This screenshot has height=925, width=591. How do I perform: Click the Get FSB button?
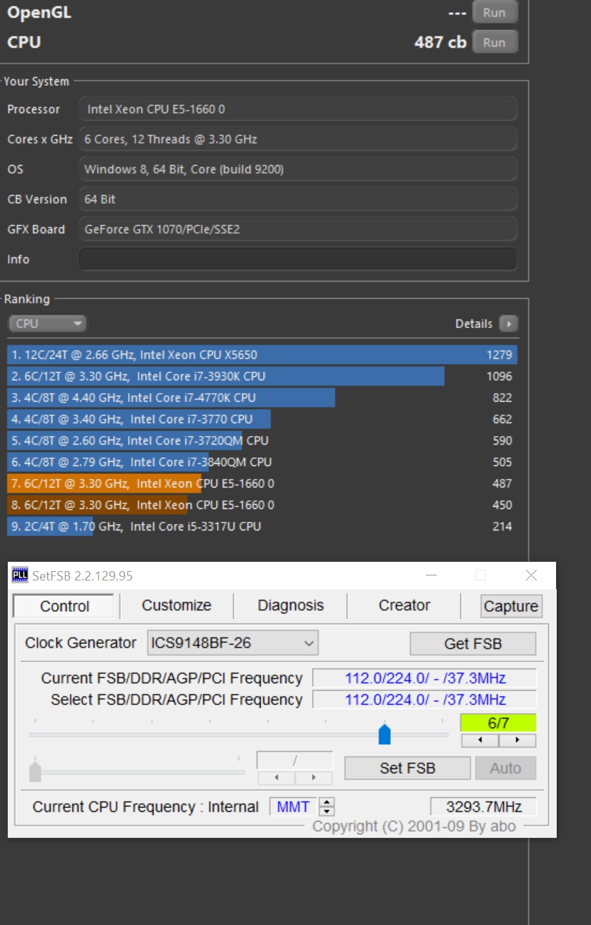472,643
